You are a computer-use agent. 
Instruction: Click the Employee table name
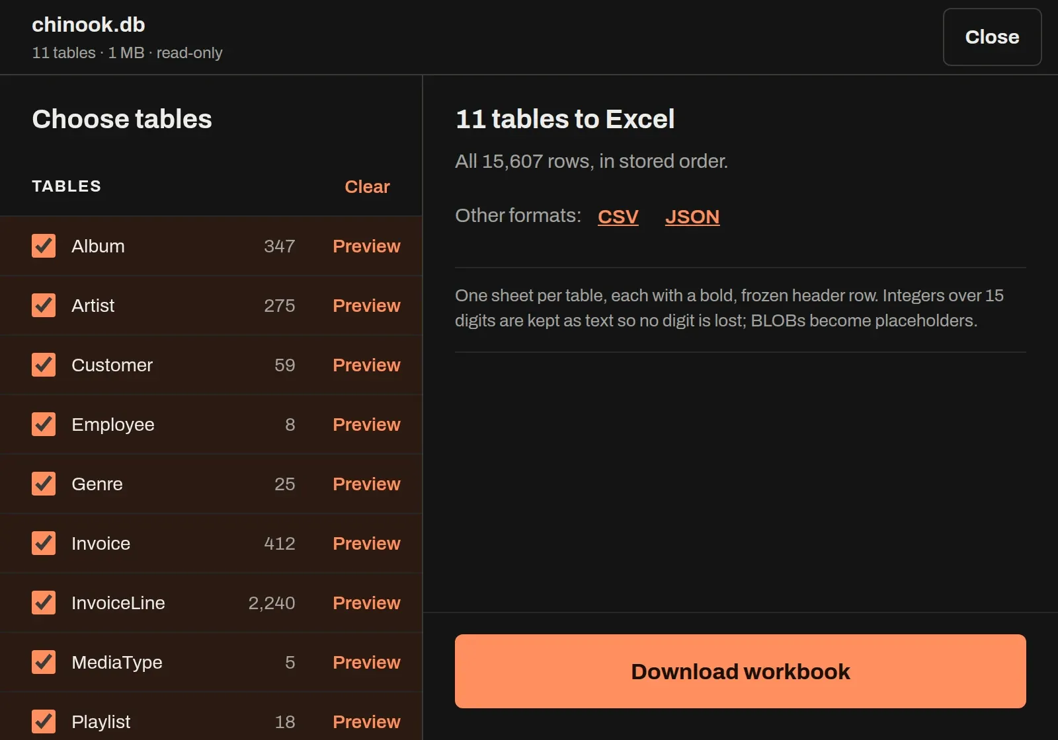113,424
